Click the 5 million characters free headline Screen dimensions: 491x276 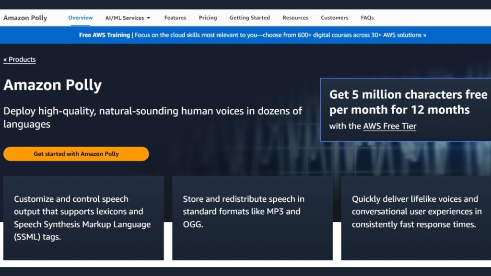click(x=408, y=102)
